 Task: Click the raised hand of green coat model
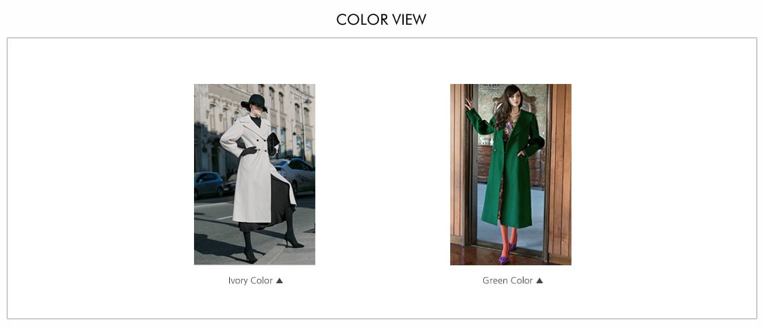(468, 103)
